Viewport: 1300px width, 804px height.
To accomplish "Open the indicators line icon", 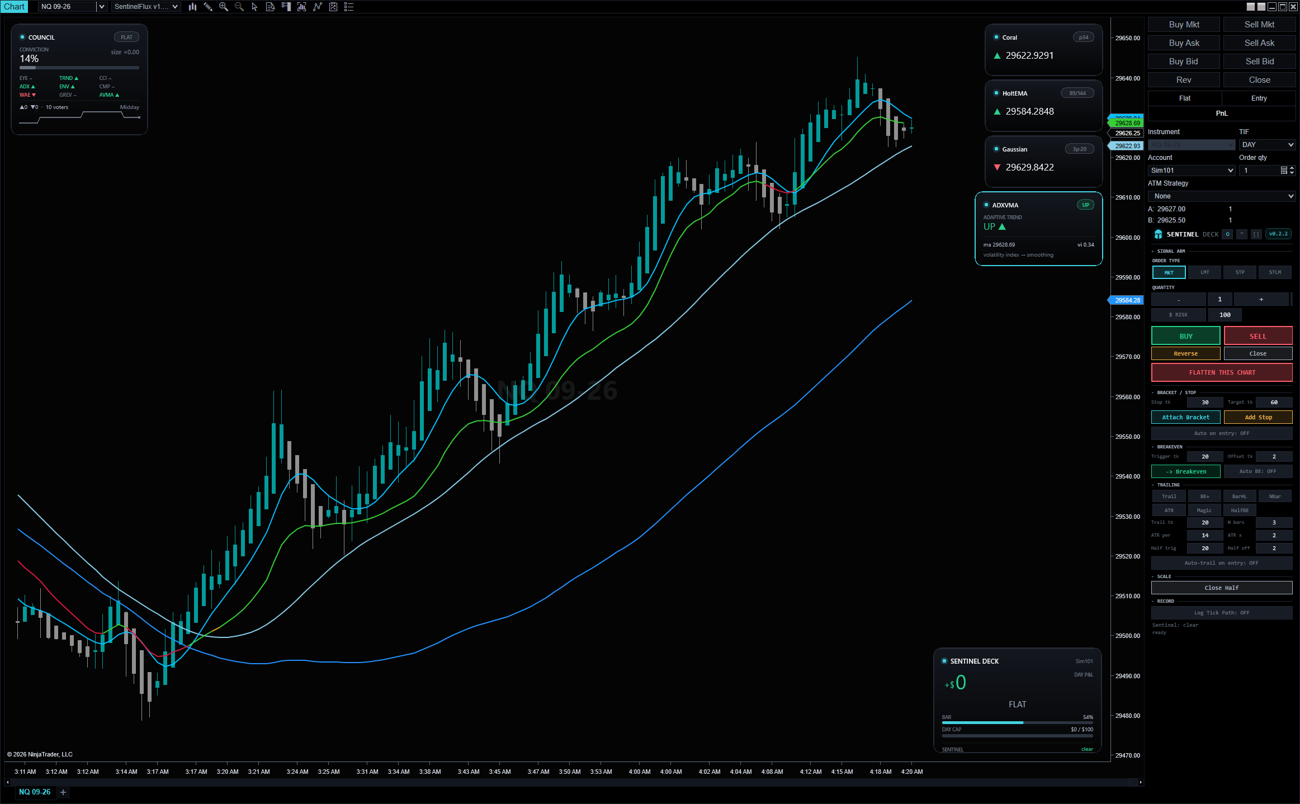I will tap(318, 7).
